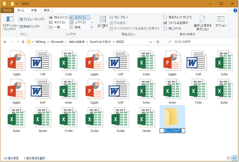Switch to the Share (共有) tab
239x162 pixels.
(x=34, y=10)
